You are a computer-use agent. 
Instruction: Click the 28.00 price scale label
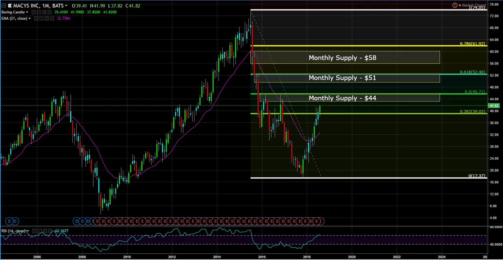(x=494, y=147)
